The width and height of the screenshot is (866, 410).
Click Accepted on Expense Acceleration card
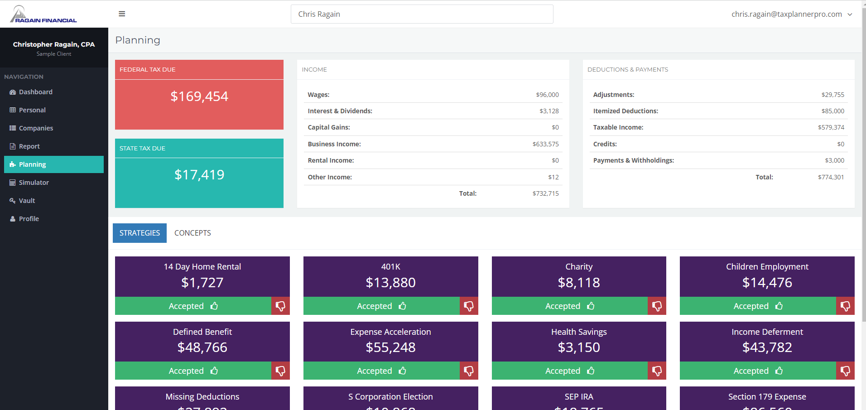(381, 371)
